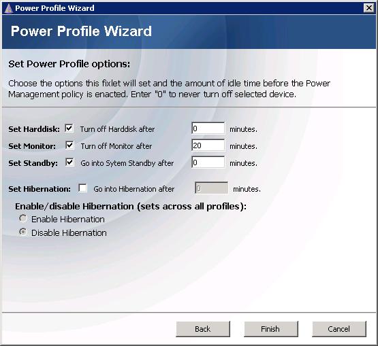Click the Monitor minutes field showing 20
This screenshot has width=378, height=346.
[x=208, y=145]
